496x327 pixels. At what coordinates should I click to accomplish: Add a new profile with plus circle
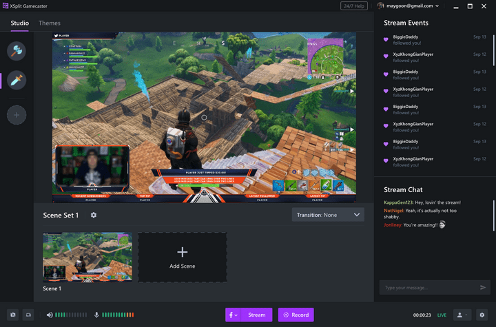pos(17,115)
